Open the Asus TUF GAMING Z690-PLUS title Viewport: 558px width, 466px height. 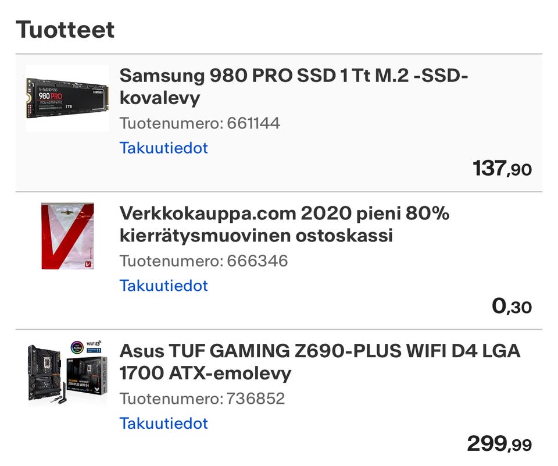click(x=320, y=362)
